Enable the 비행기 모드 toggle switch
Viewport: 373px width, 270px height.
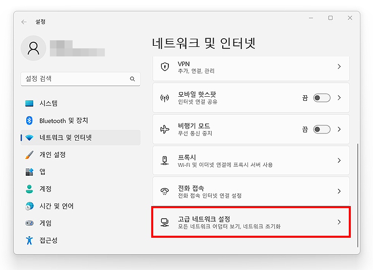tap(322, 129)
